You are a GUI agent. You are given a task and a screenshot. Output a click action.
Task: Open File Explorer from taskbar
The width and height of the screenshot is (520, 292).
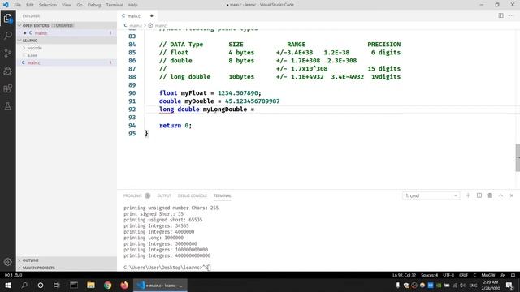(90, 285)
